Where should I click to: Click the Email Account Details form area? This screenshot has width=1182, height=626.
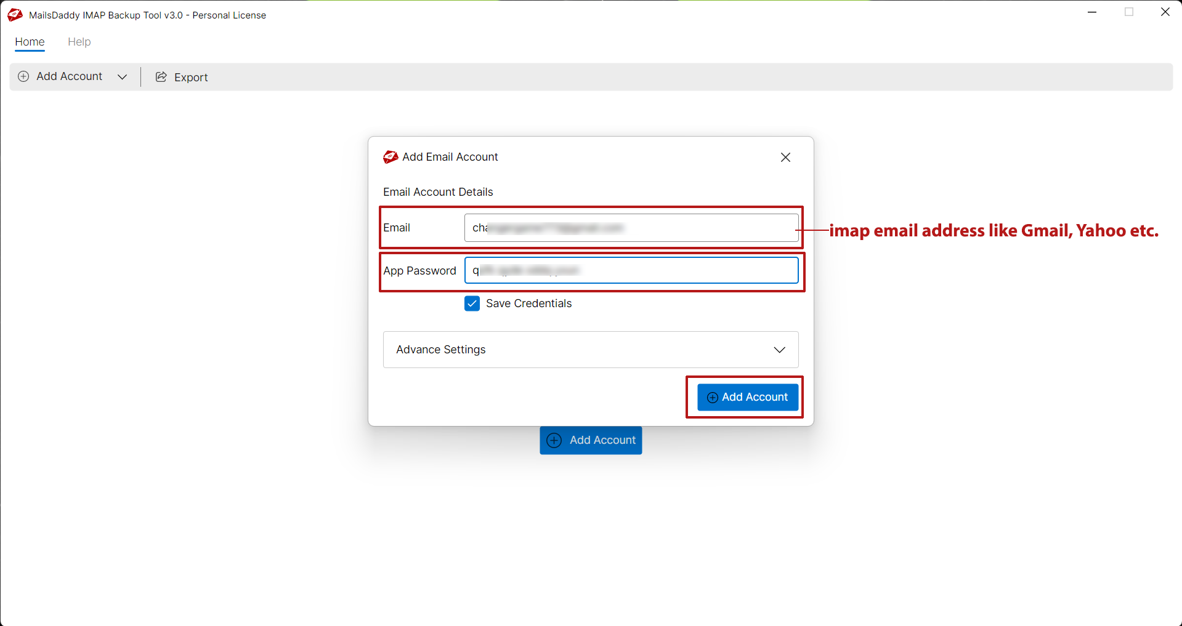point(438,191)
